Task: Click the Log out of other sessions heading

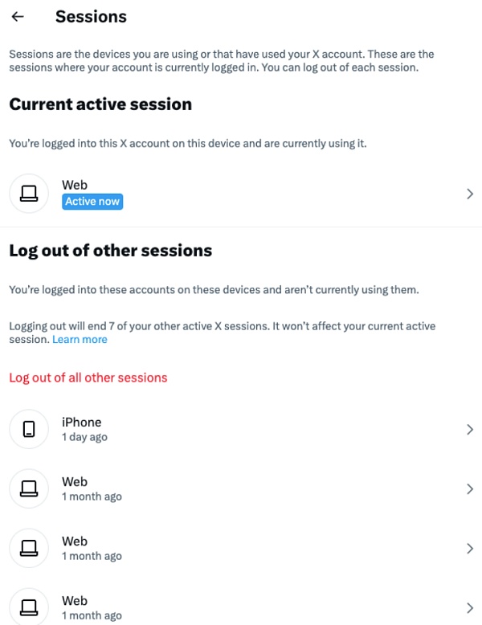Action: [110, 251]
